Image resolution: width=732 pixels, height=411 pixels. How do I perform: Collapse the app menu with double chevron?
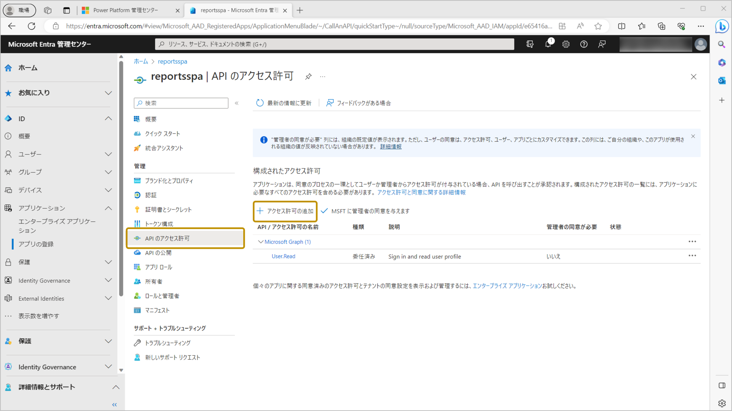click(x=237, y=103)
